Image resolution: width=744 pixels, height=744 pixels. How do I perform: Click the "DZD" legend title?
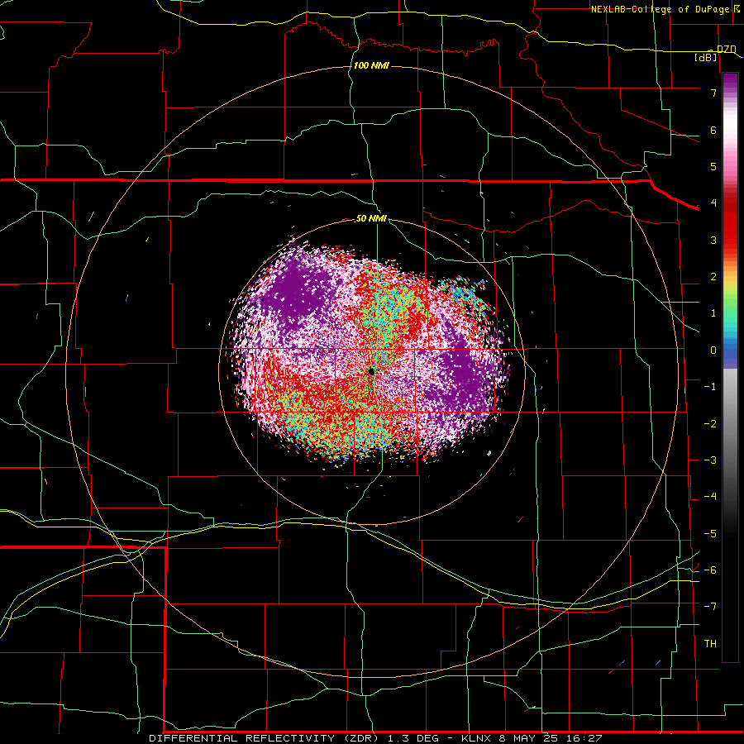tap(727, 50)
